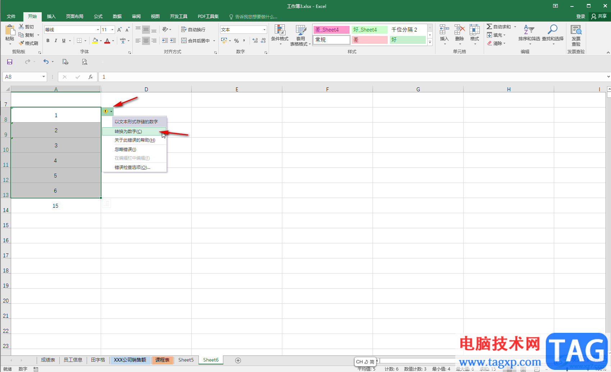Click the formula bar input field

(x=352, y=77)
